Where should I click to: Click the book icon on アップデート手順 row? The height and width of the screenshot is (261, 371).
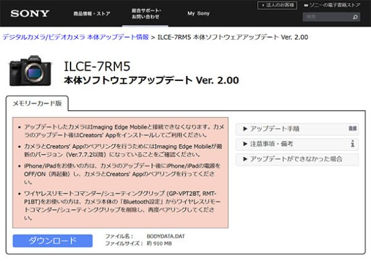tap(352, 129)
